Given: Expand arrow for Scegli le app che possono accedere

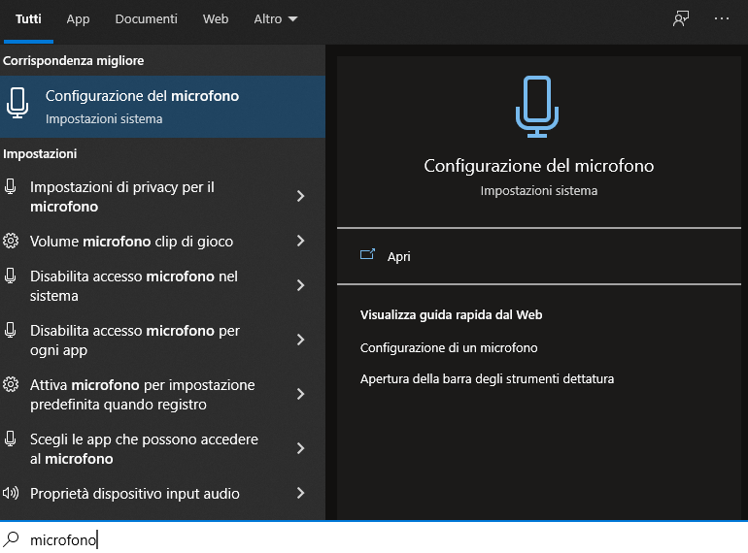Looking at the screenshot, I should point(300,448).
